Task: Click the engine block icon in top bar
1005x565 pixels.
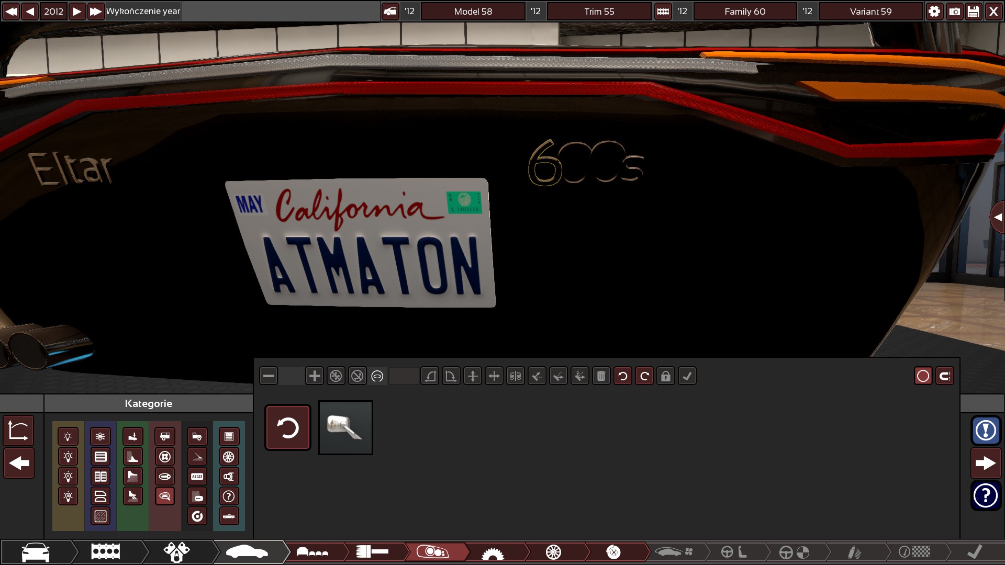Action: [x=663, y=12]
